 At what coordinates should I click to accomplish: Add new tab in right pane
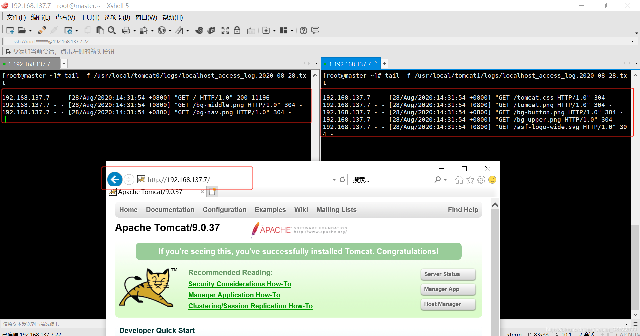[x=385, y=63]
